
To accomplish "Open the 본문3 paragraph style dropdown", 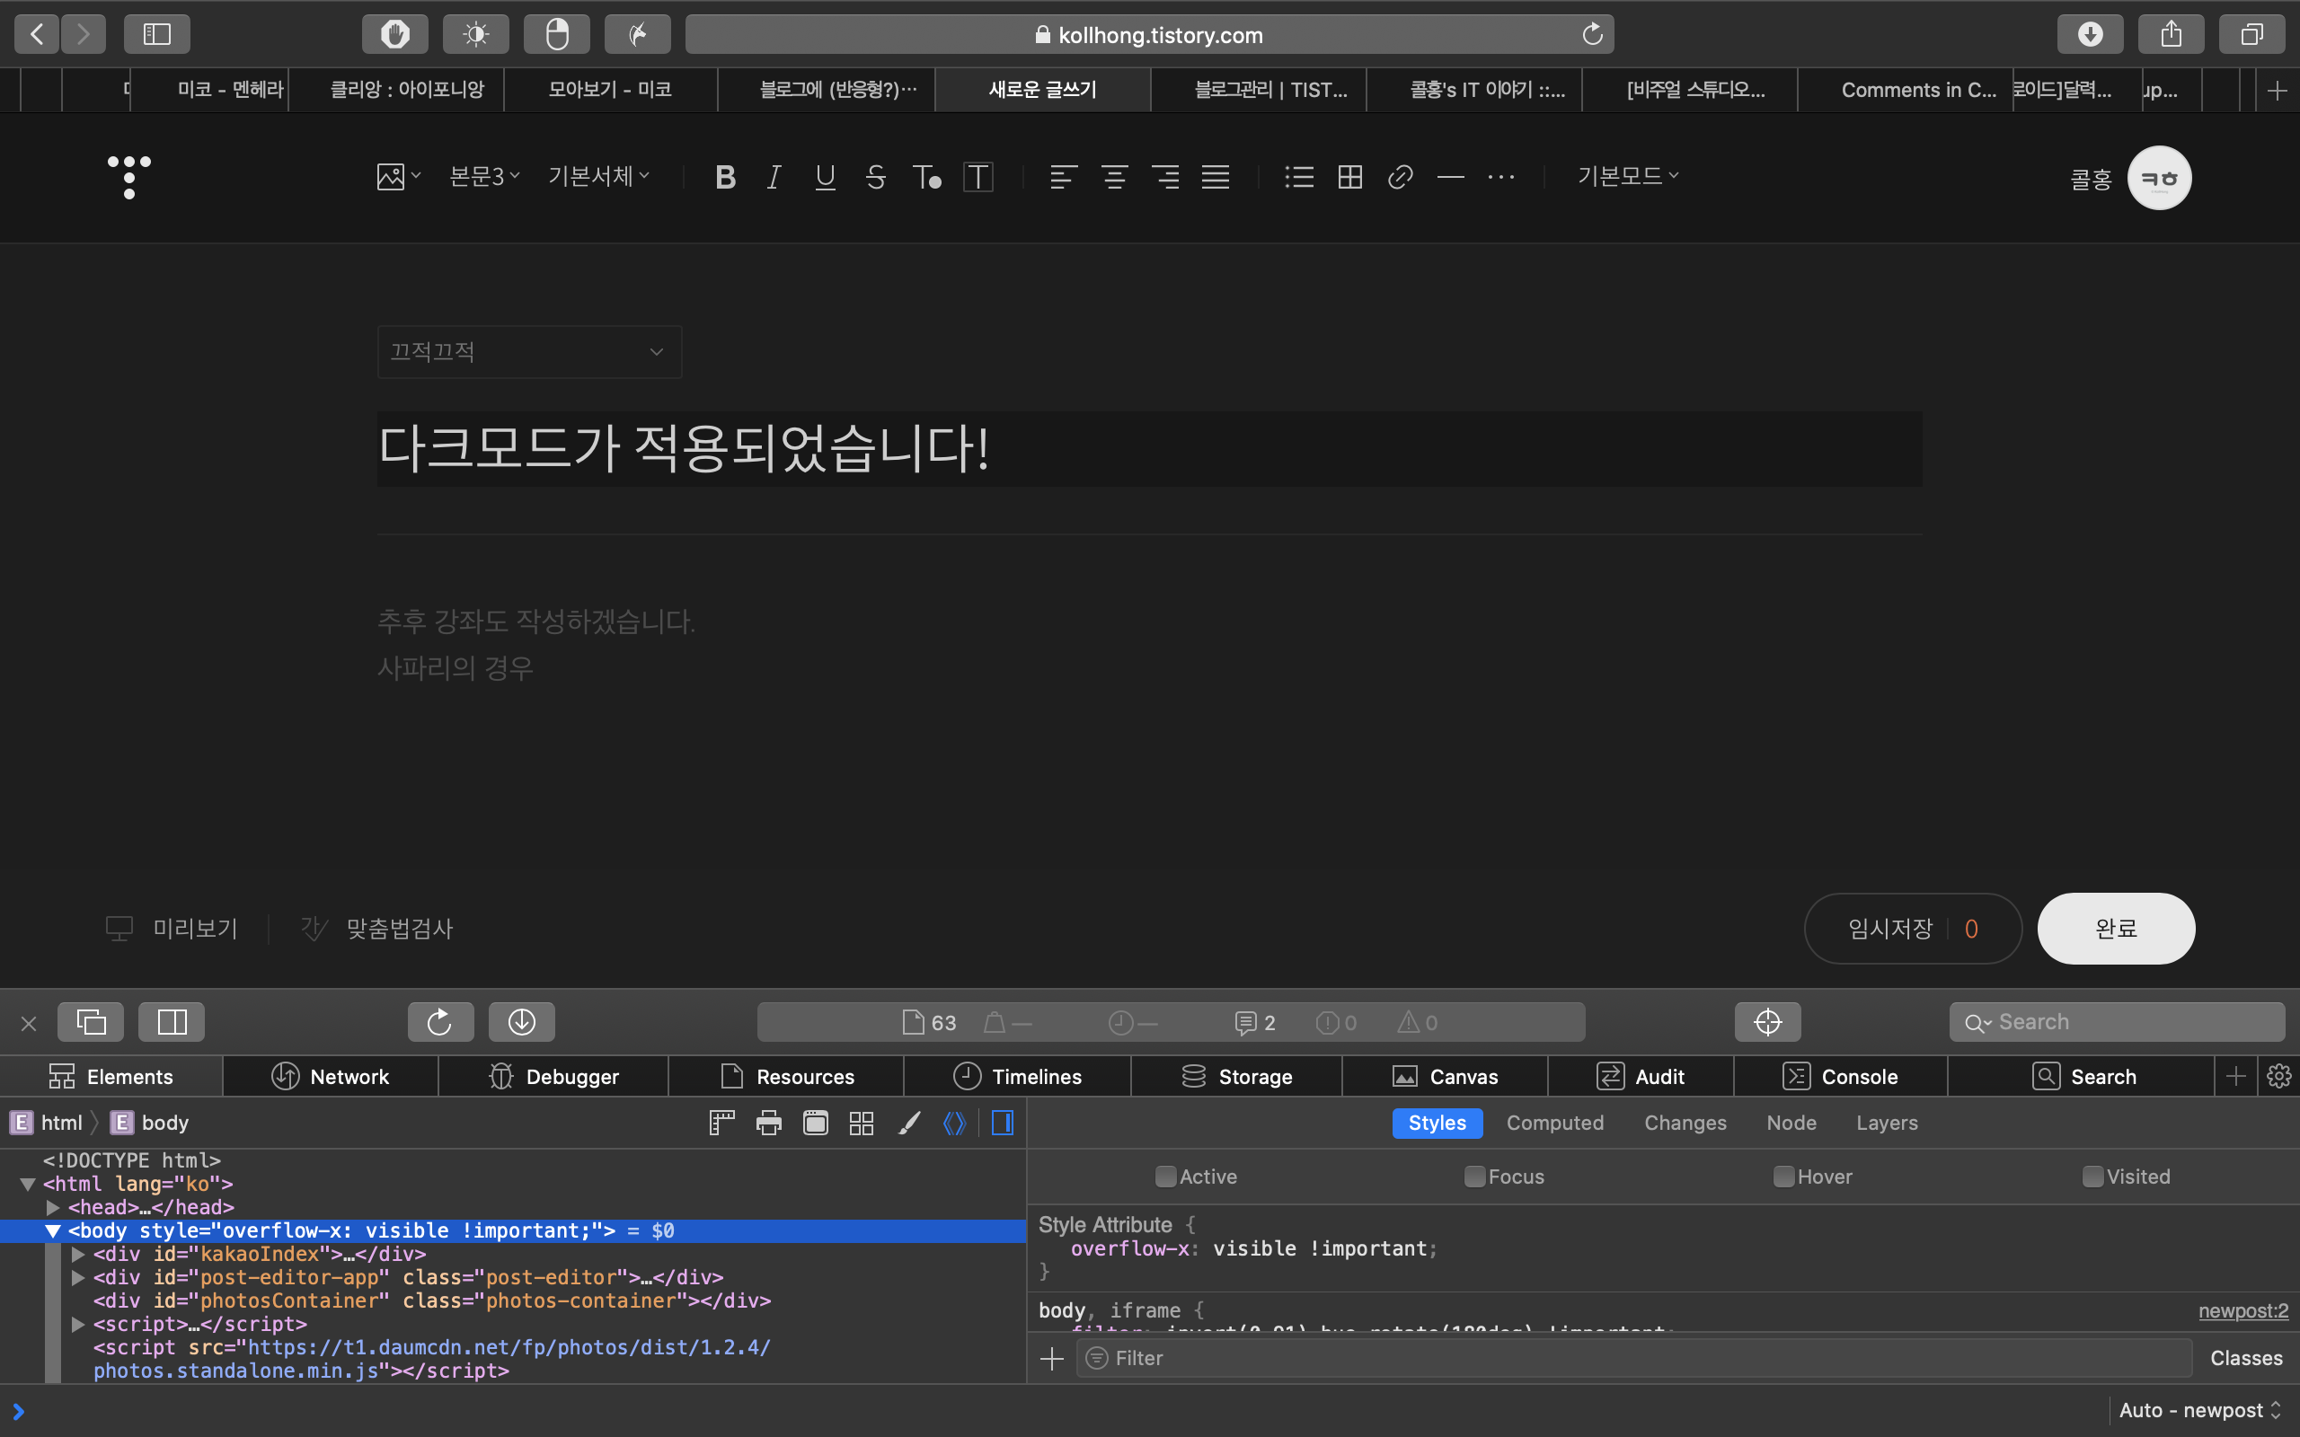I will pos(483,177).
